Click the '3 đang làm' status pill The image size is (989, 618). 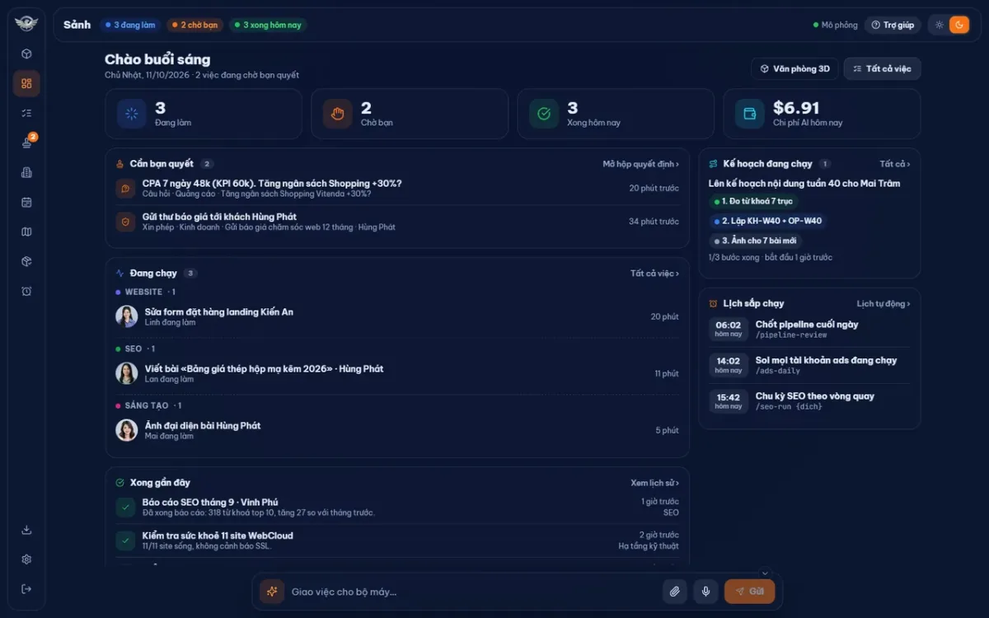[x=131, y=25]
